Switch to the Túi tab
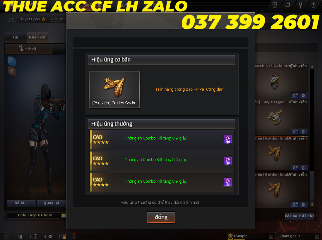The width and height of the screenshot is (322, 240). 15,37
